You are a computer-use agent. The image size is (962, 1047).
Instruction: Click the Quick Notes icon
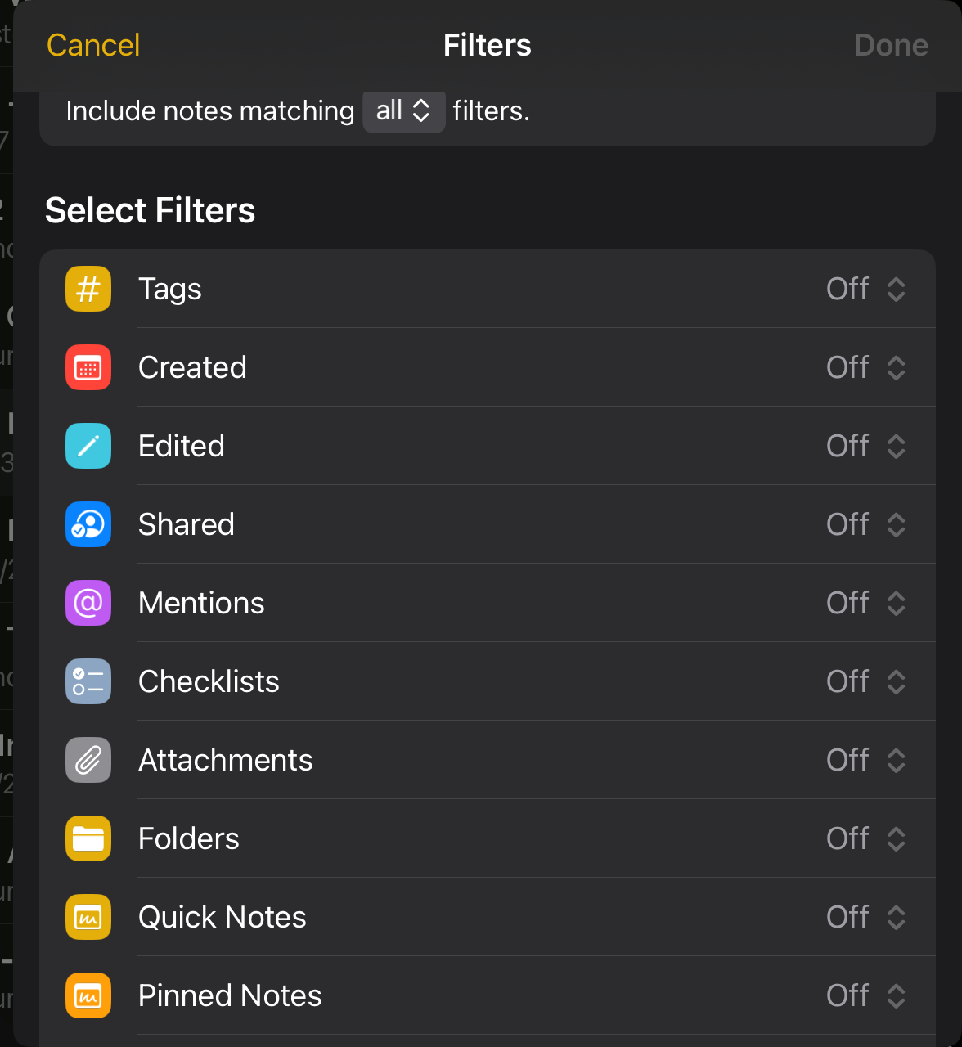[88, 917]
